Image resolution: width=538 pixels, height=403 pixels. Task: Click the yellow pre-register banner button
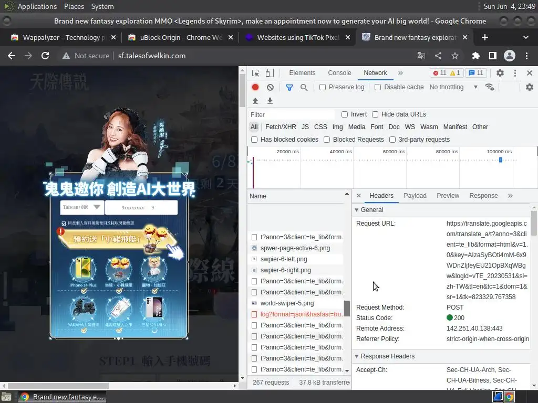(x=117, y=239)
